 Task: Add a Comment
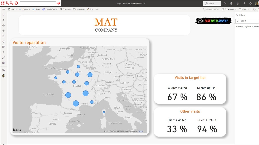(66, 9)
